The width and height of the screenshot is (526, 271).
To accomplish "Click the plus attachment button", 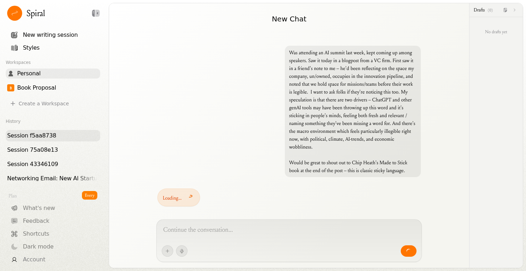I will tap(167, 251).
